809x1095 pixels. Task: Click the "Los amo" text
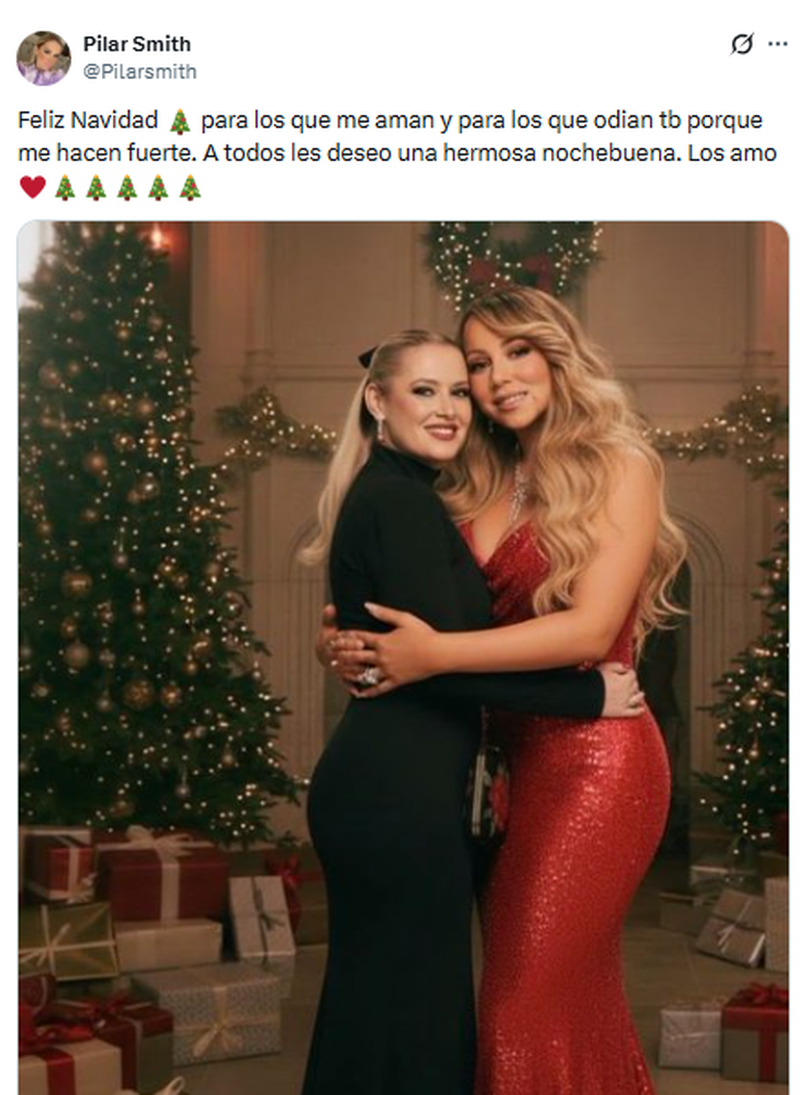coord(732,153)
